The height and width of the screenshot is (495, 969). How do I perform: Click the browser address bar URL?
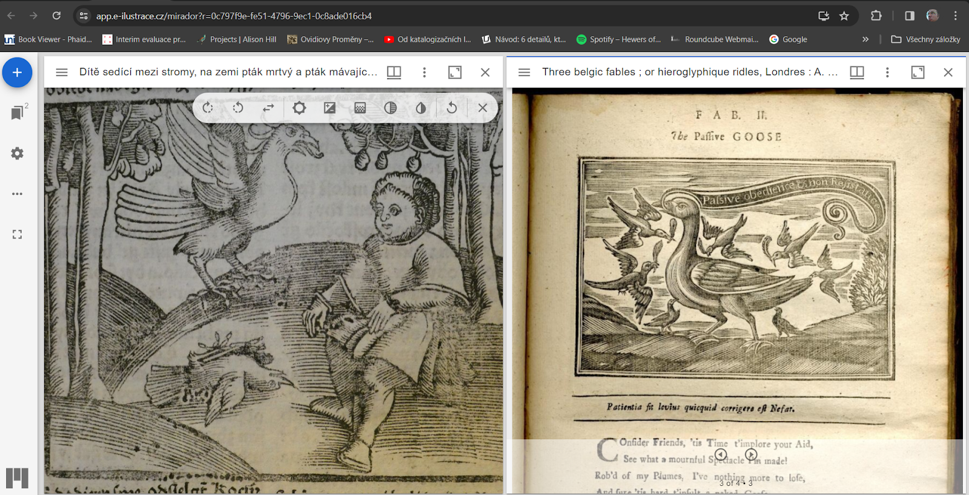[234, 16]
